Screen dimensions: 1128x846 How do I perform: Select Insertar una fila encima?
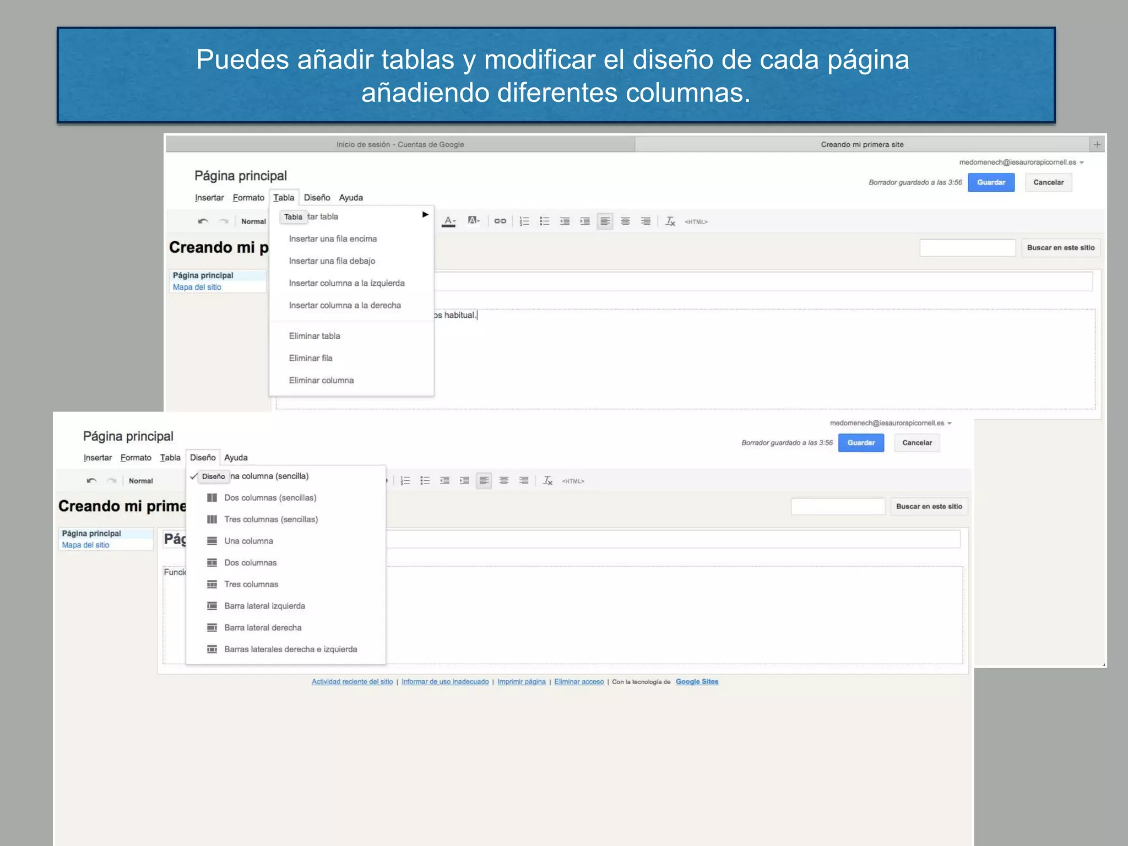pyautogui.click(x=351, y=239)
